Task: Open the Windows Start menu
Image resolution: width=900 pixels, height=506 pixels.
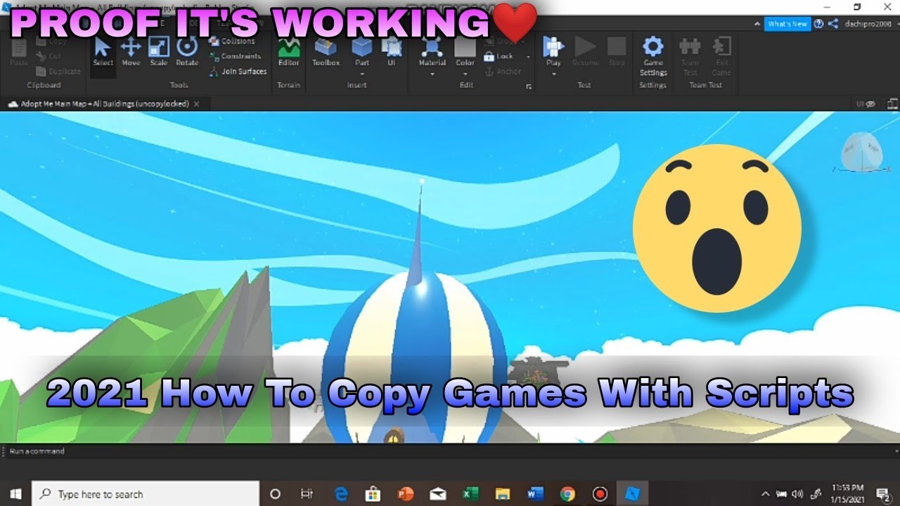Action: (15, 493)
